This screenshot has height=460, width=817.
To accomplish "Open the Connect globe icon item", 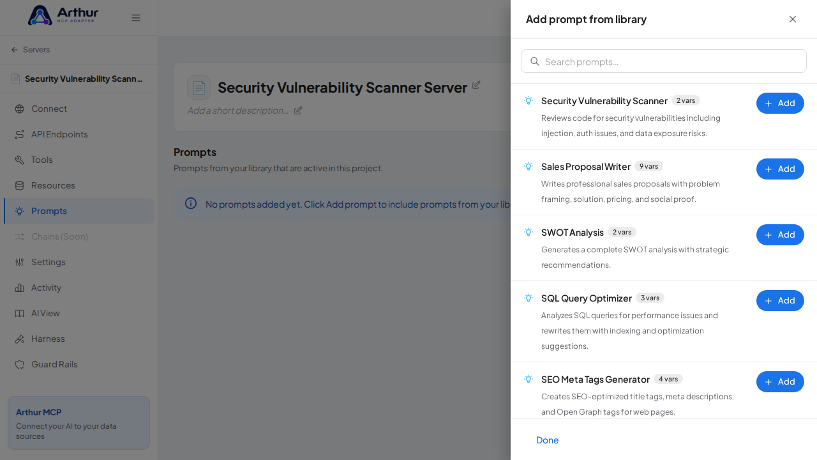I will (x=19, y=109).
